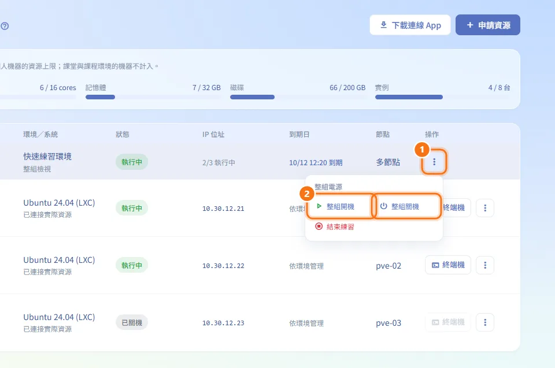Click the 執行中 badge in 10.30.12.22 row
Screen dimensions: 555x368
[x=132, y=265]
